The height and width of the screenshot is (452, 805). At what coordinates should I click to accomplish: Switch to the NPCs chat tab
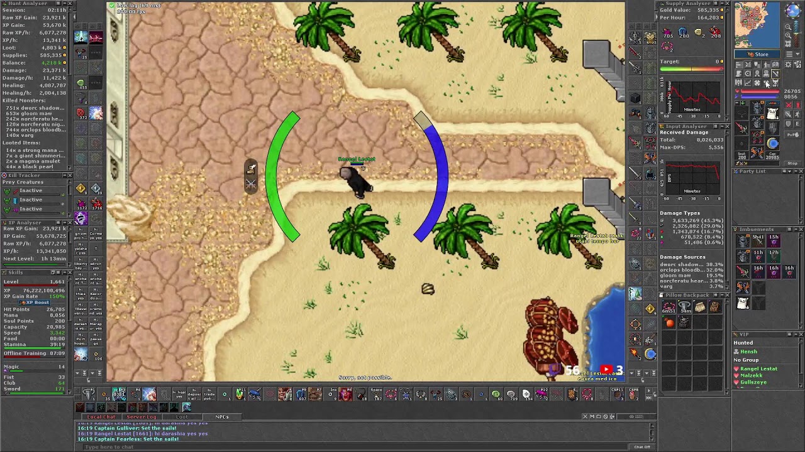click(222, 417)
